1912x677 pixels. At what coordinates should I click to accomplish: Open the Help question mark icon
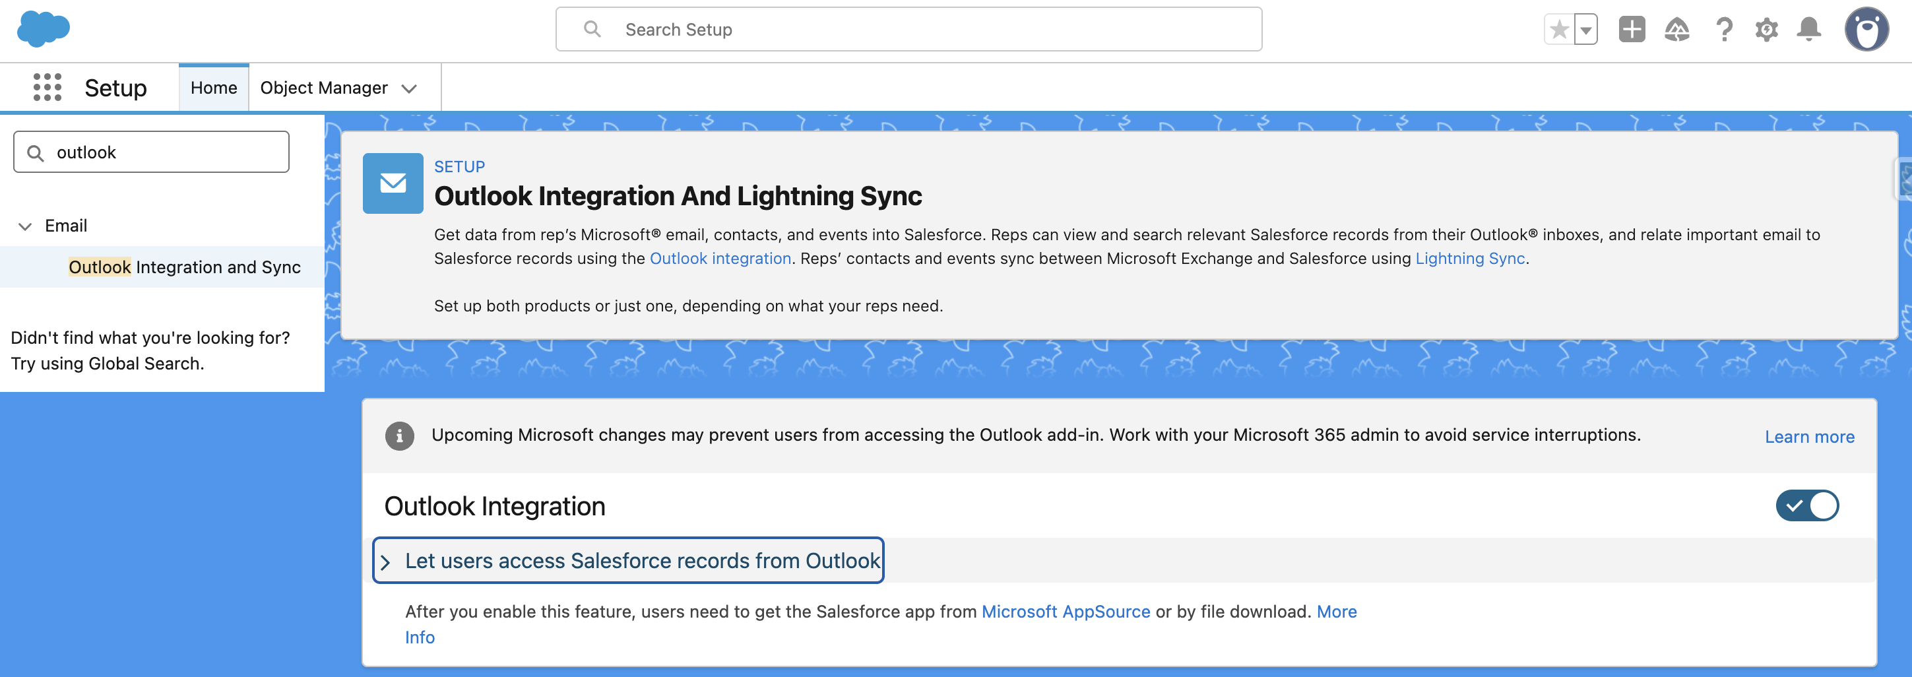point(1723,30)
